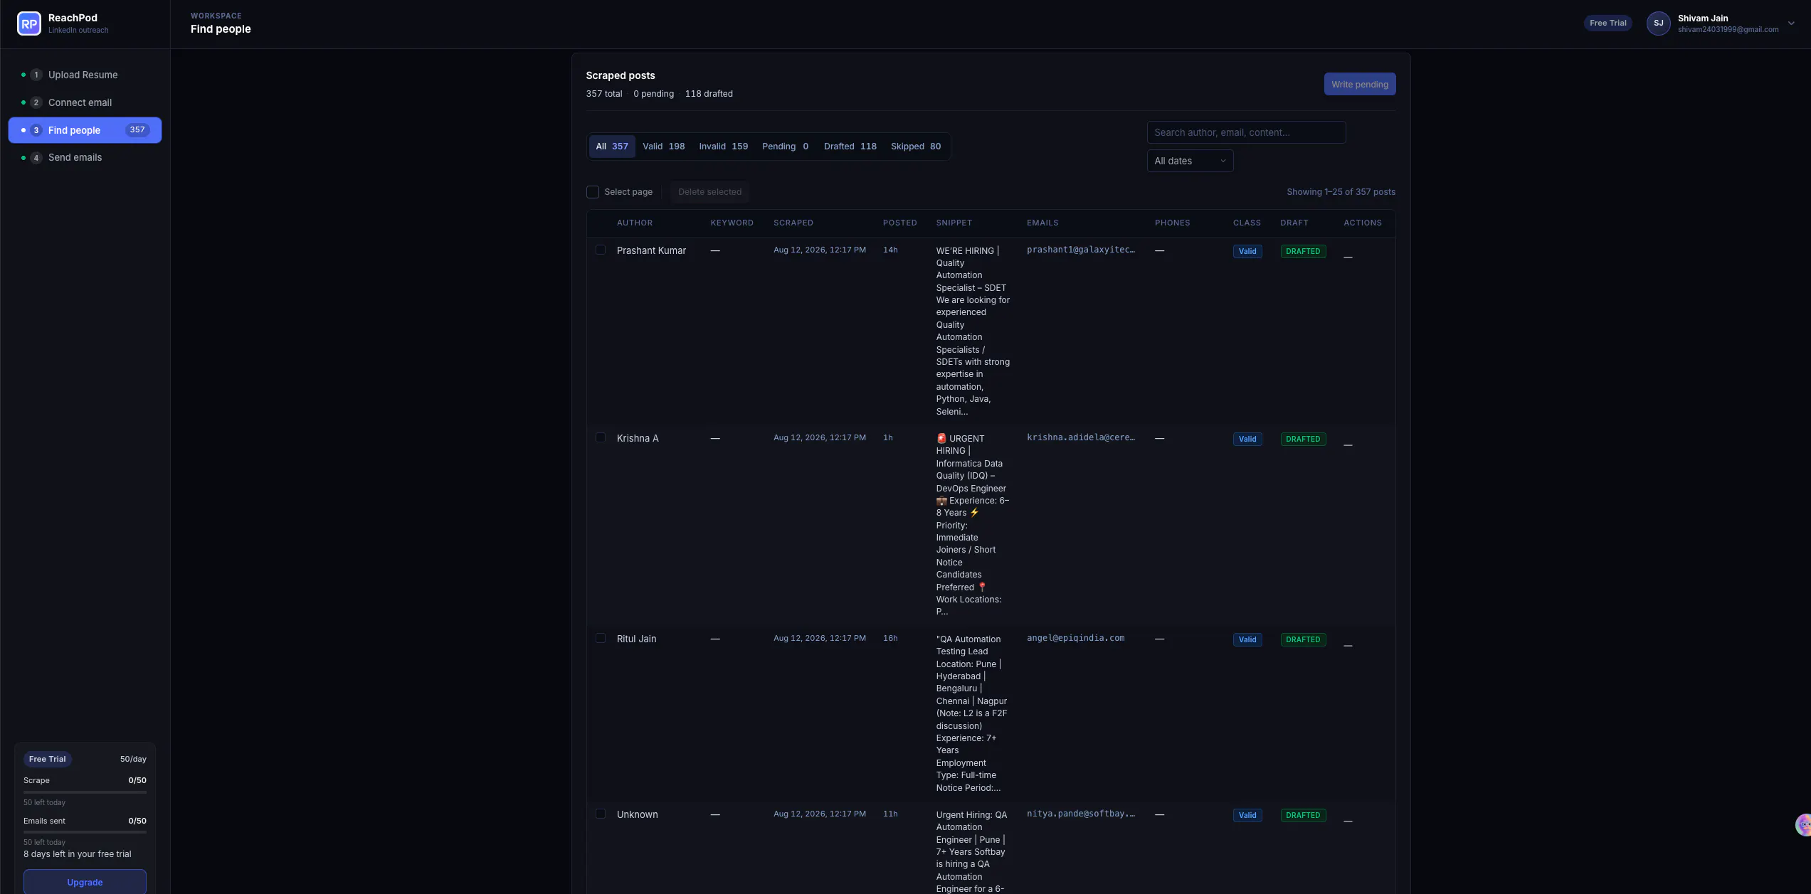The height and width of the screenshot is (894, 1811).
Task: Toggle the Select page checkbox
Action: tap(592, 192)
